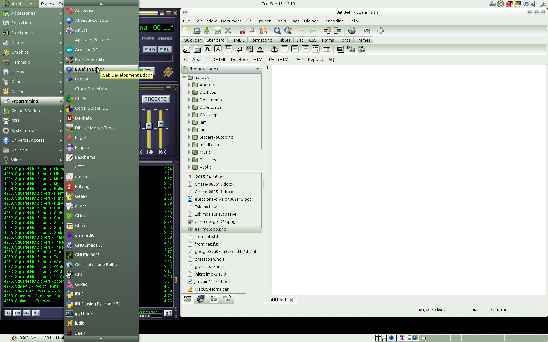The height and width of the screenshot is (342, 548).
Task: Click the Insert image icon
Action: [x=341, y=49]
